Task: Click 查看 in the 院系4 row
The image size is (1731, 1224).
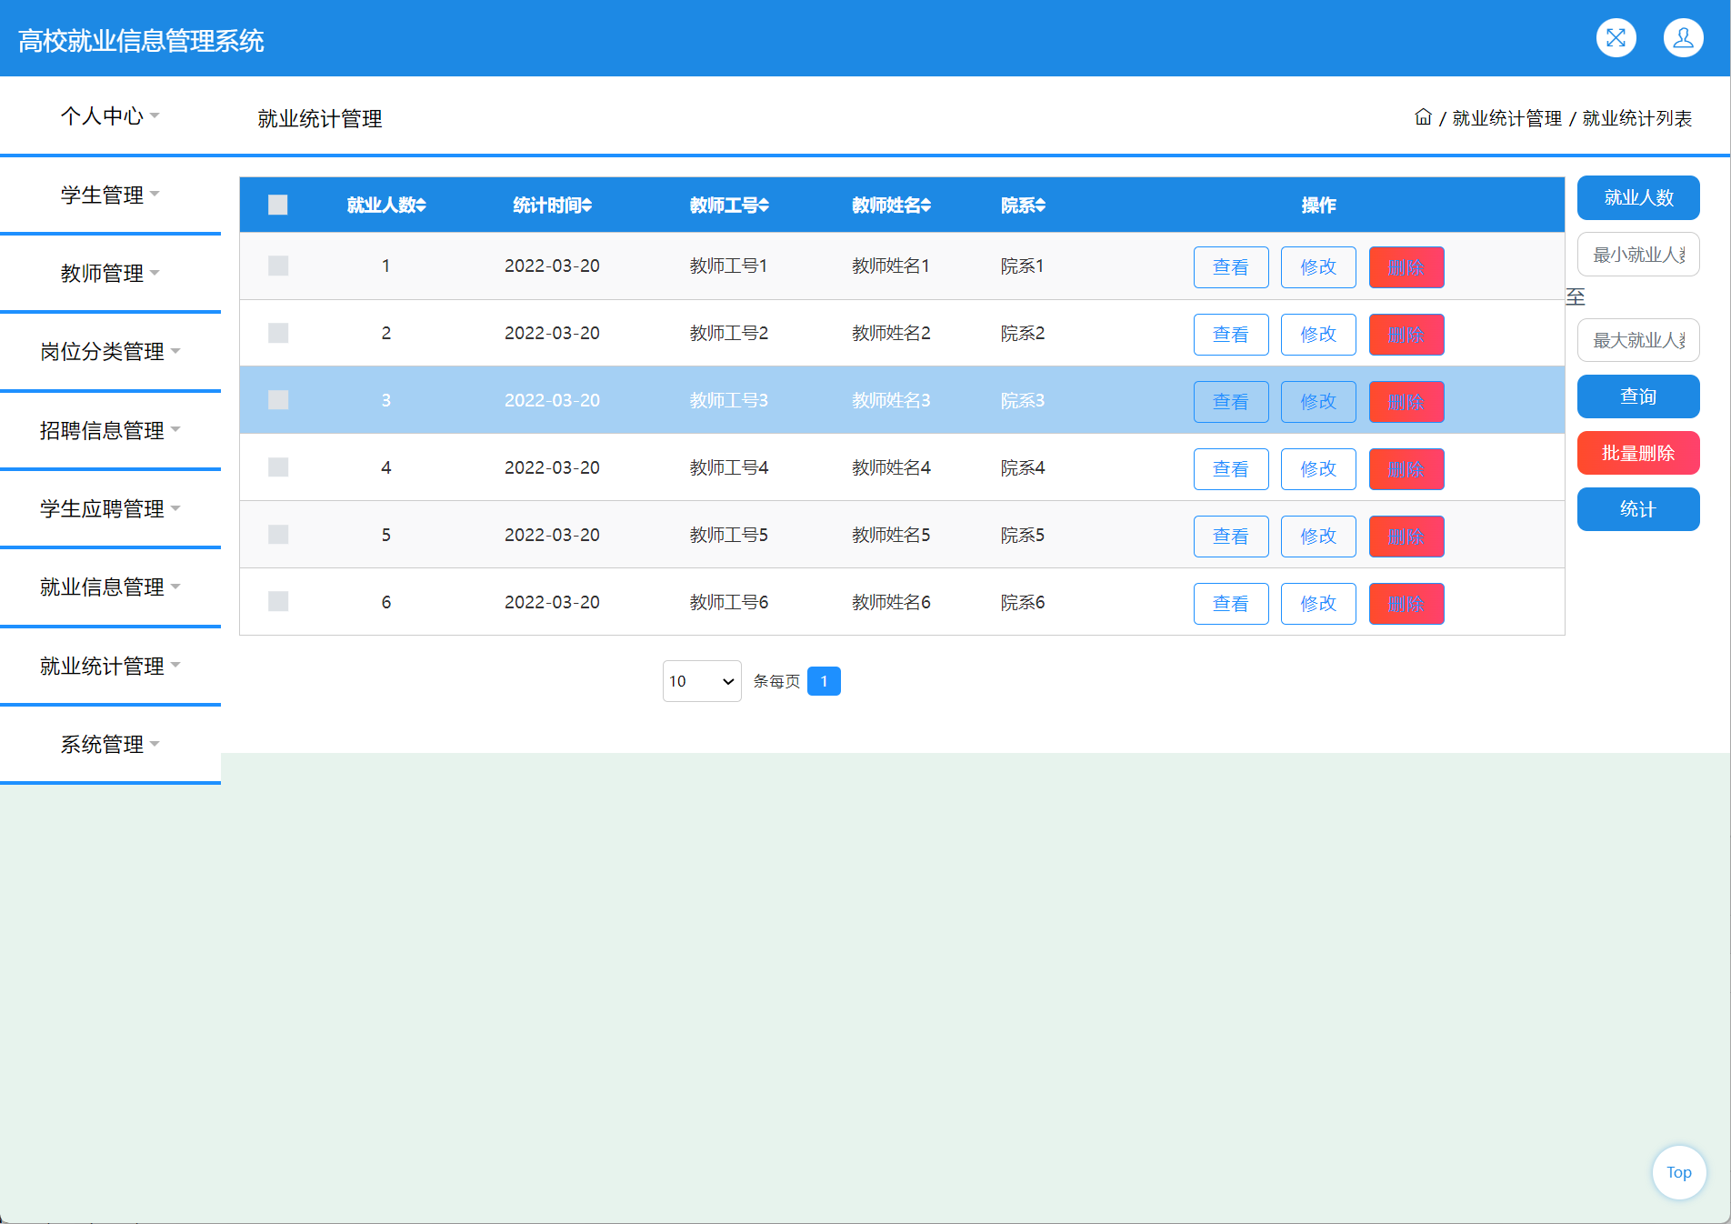Action: 1231,469
